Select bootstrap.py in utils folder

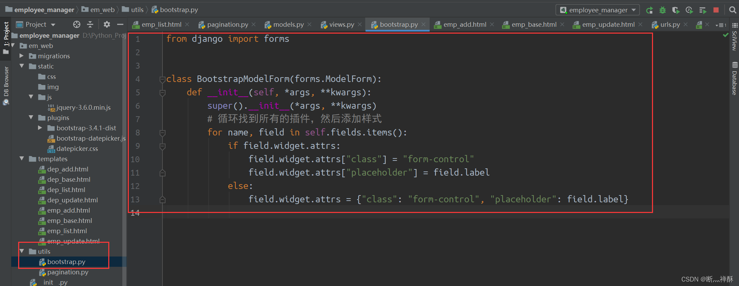tap(62, 262)
